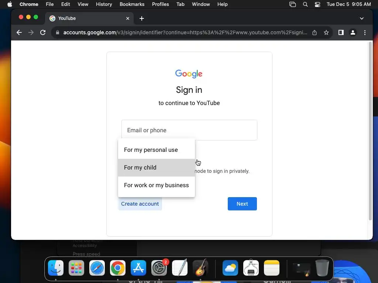Expand the tab search chevron
The image size is (378, 283).
pos(362,18)
